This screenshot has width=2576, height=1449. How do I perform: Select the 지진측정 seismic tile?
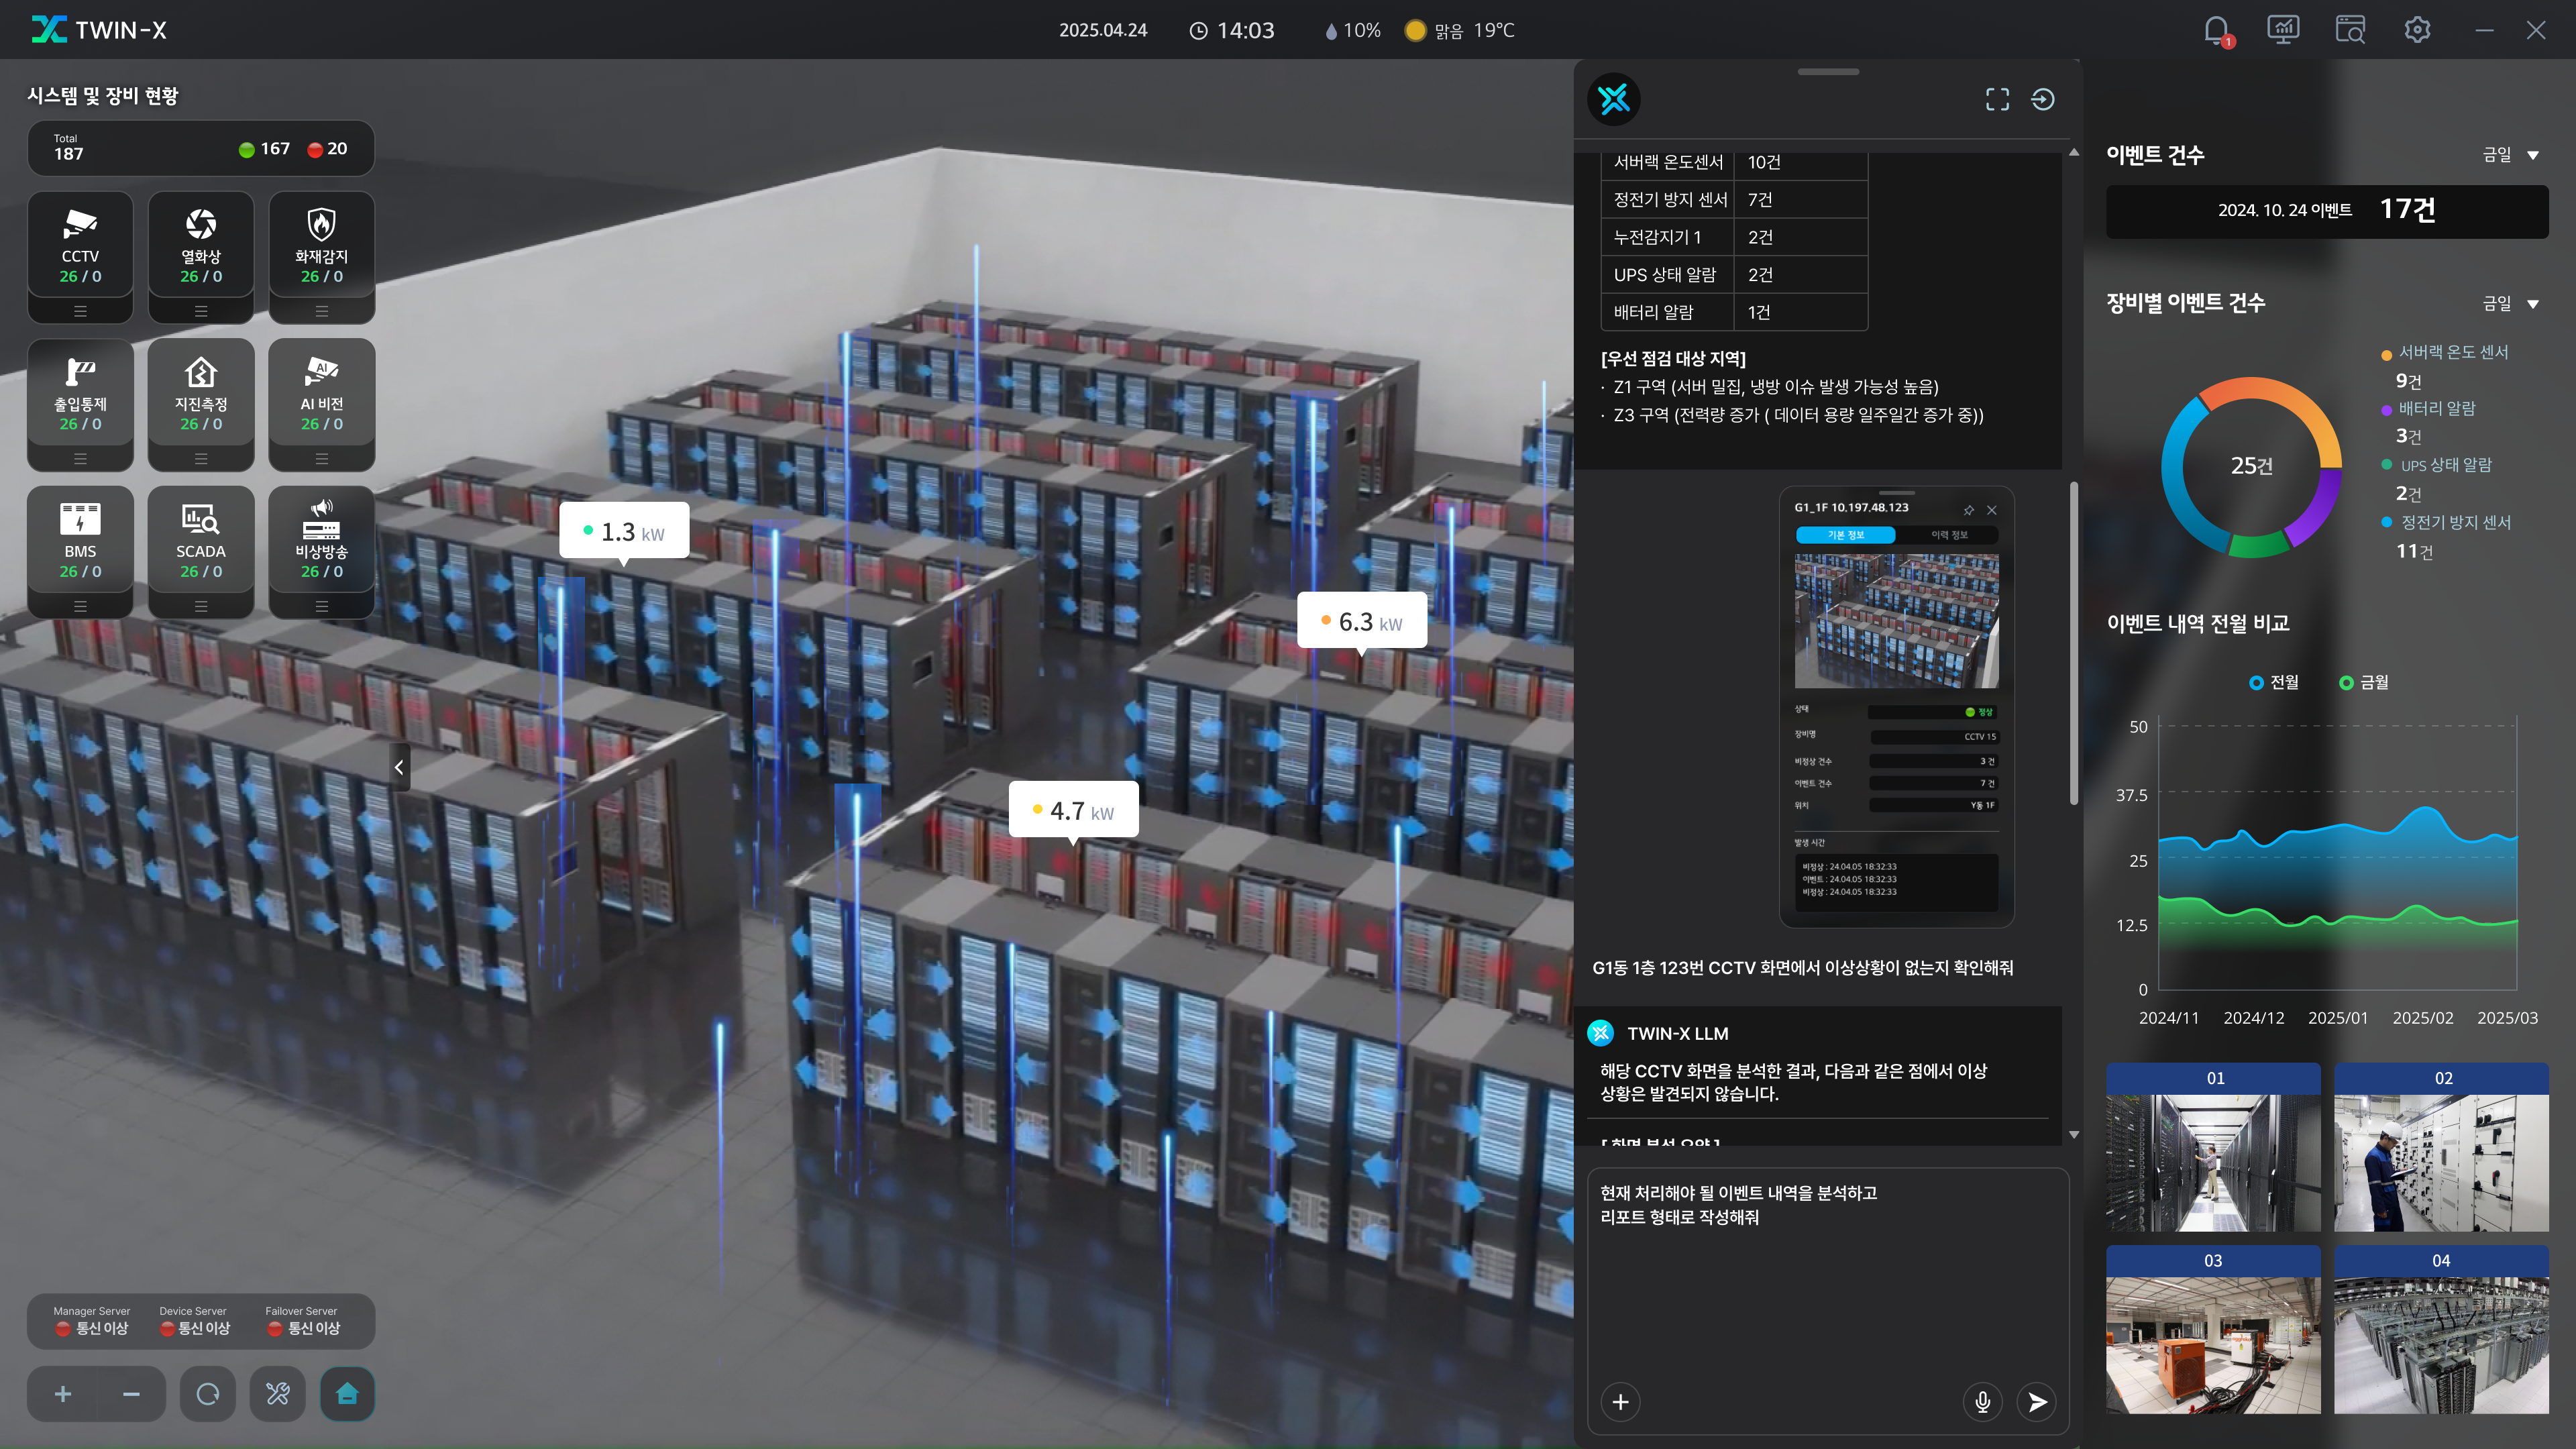[201, 393]
